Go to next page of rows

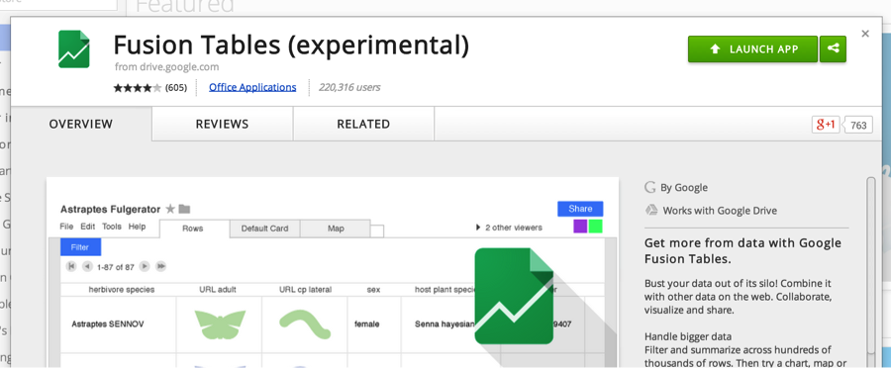tap(145, 266)
